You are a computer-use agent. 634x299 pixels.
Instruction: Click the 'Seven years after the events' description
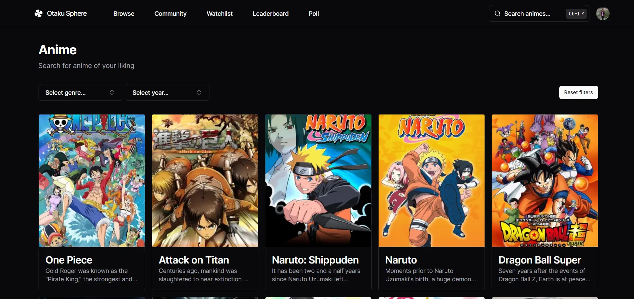tap(544, 275)
